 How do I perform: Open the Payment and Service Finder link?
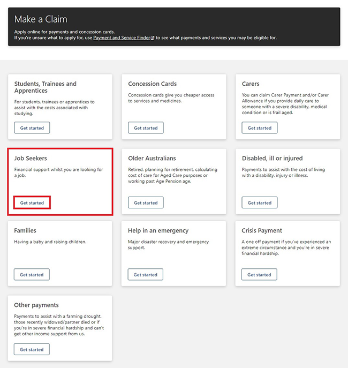pyautogui.click(x=122, y=38)
